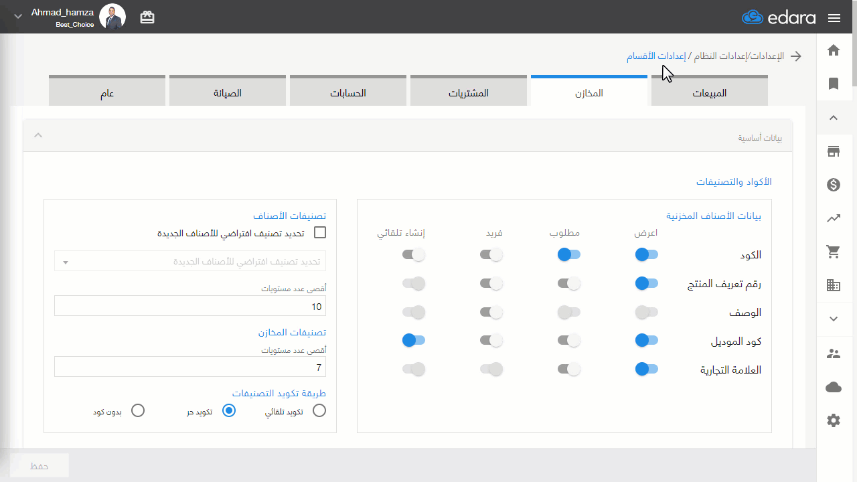Open the hamburger main menu
This screenshot has height=482, width=857.
834,18
